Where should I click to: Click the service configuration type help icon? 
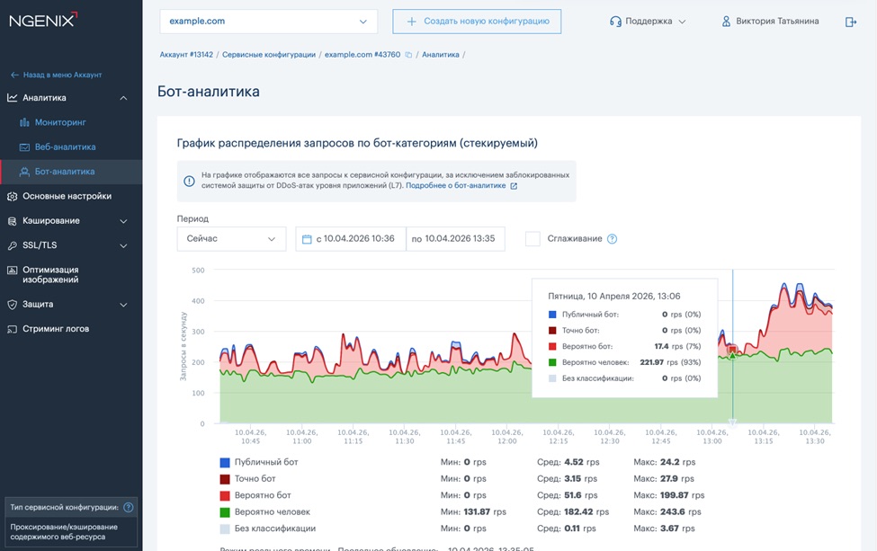(x=128, y=507)
